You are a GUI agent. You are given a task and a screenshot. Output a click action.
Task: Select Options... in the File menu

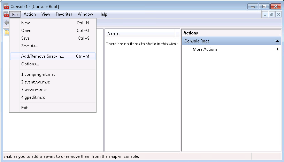point(30,64)
